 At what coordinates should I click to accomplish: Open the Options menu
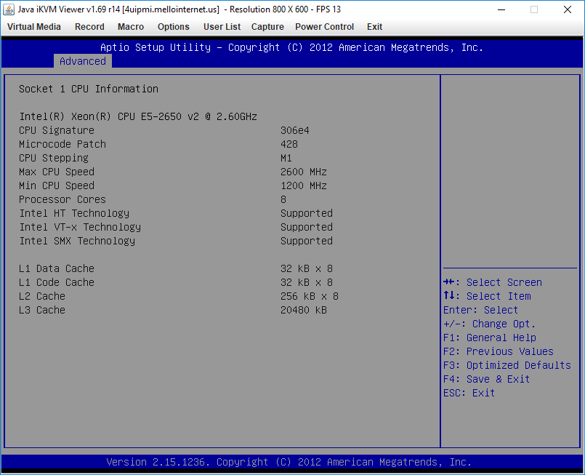click(174, 27)
